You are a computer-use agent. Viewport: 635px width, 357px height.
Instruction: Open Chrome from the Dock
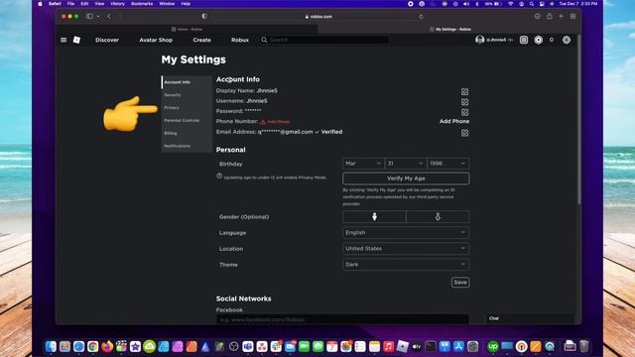[92, 346]
